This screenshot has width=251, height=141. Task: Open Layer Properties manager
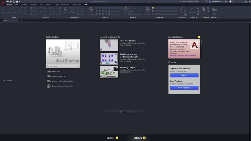click(x=91, y=11)
